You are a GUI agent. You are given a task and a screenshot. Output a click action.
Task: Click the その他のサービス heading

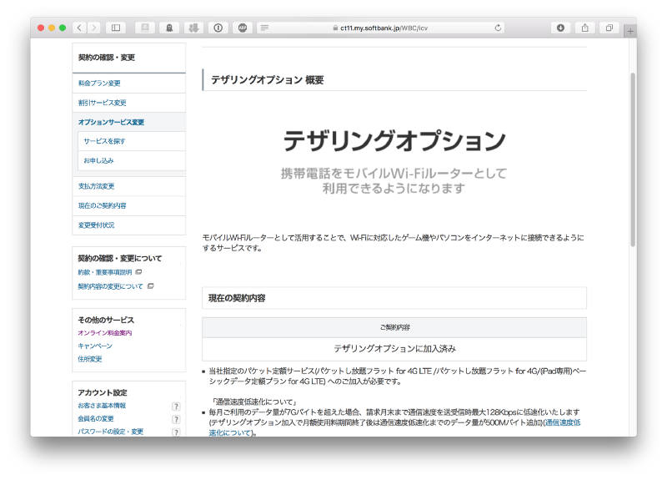pyautogui.click(x=106, y=320)
